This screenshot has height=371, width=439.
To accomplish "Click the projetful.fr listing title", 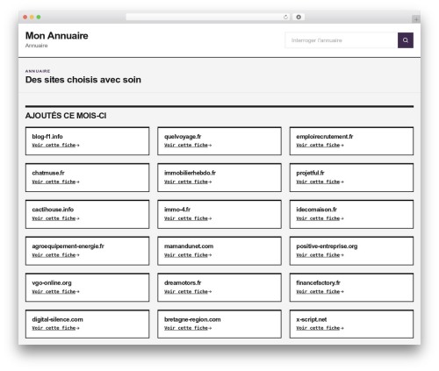I will click(x=310, y=173).
